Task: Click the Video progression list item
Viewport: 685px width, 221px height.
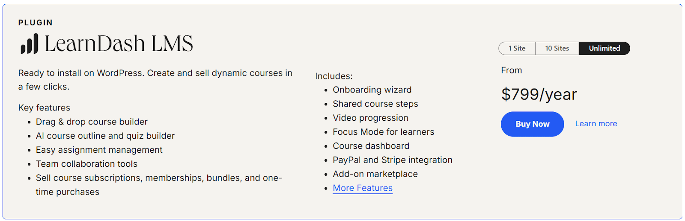Action: (370, 118)
